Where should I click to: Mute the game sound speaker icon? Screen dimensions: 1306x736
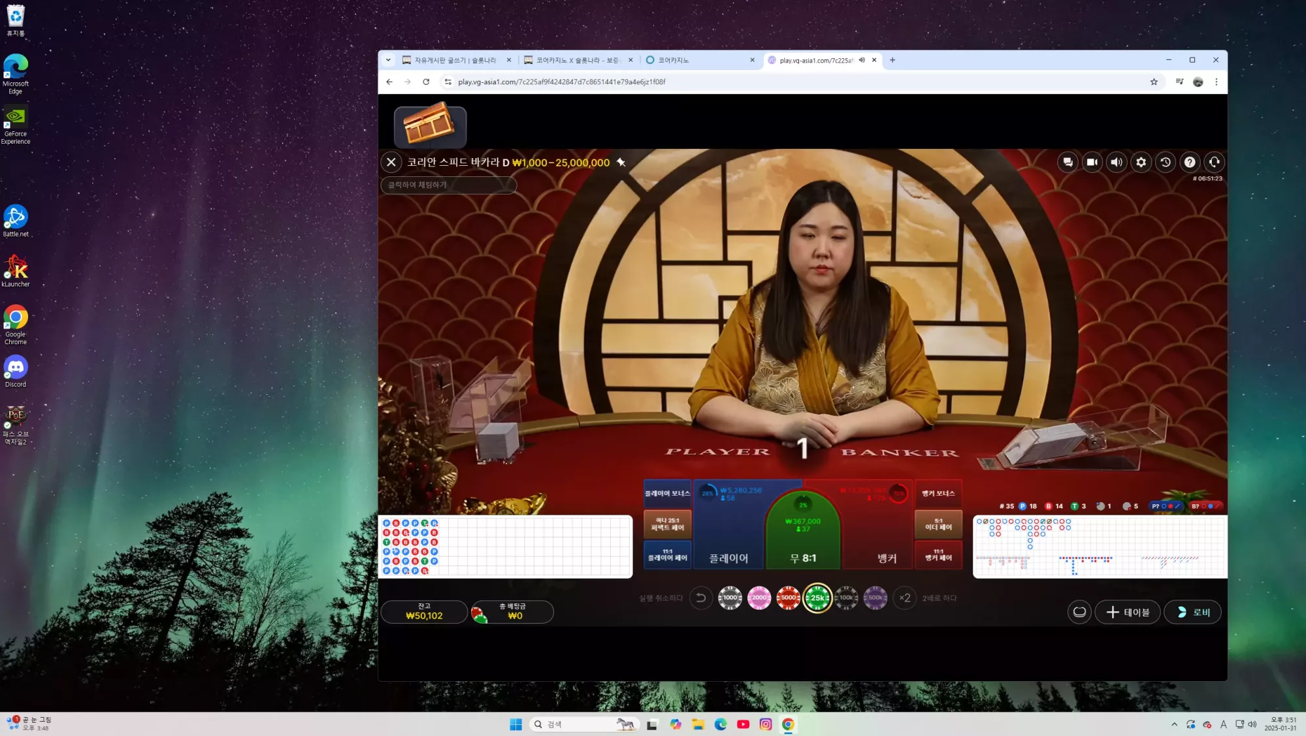coord(1117,163)
